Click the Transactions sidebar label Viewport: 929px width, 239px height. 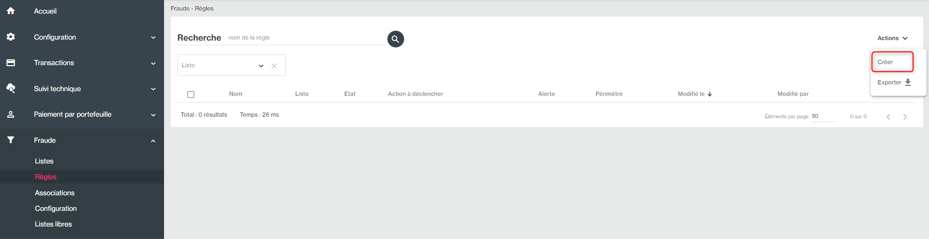coord(54,62)
